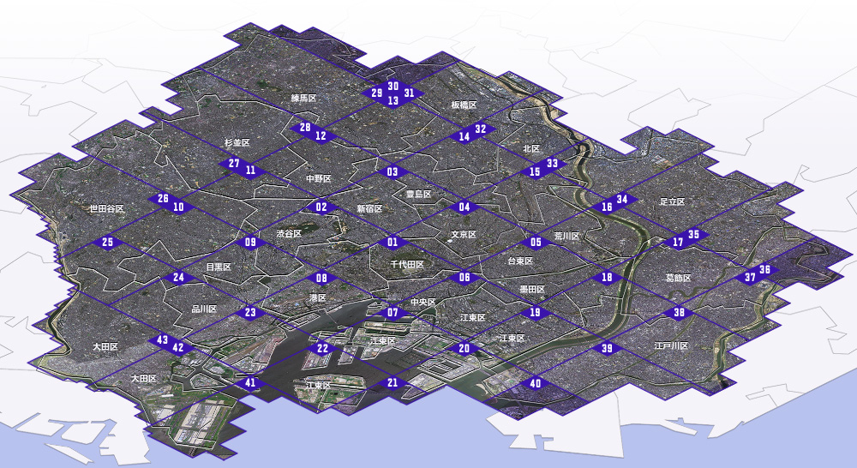Click the 文京区 ward label
The height and width of the screenshot is (468, 857).
tap(464, 235)
